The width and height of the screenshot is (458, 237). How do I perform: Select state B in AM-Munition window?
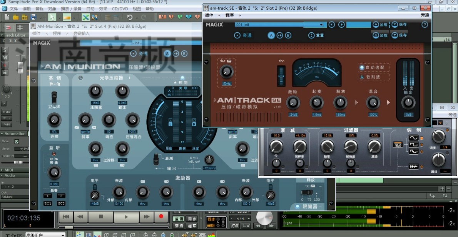click(x=184, y=54)
